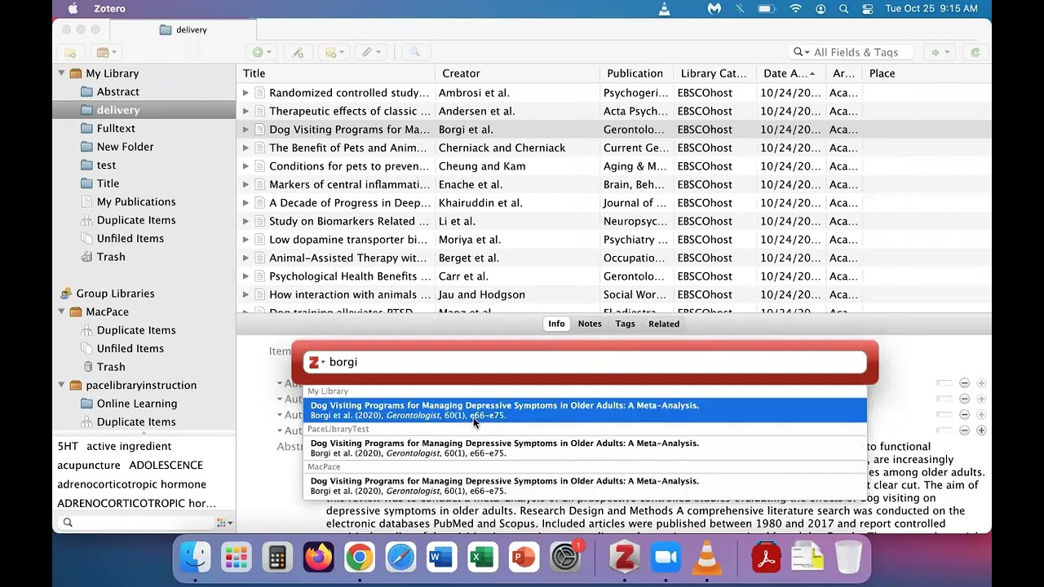The width and height of the screenshot is (1044, 587).
Task: Select the Andersen et al. item row
Action: point(614,111)
